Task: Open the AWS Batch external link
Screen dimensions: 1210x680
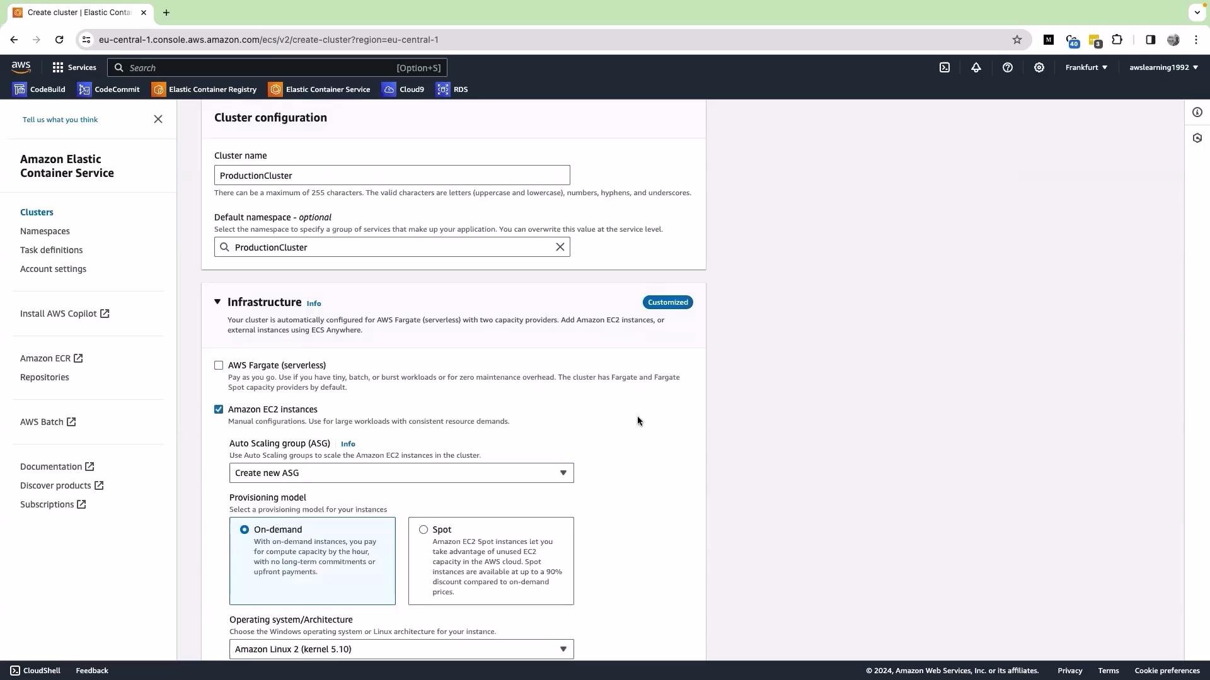Action: 48,422
